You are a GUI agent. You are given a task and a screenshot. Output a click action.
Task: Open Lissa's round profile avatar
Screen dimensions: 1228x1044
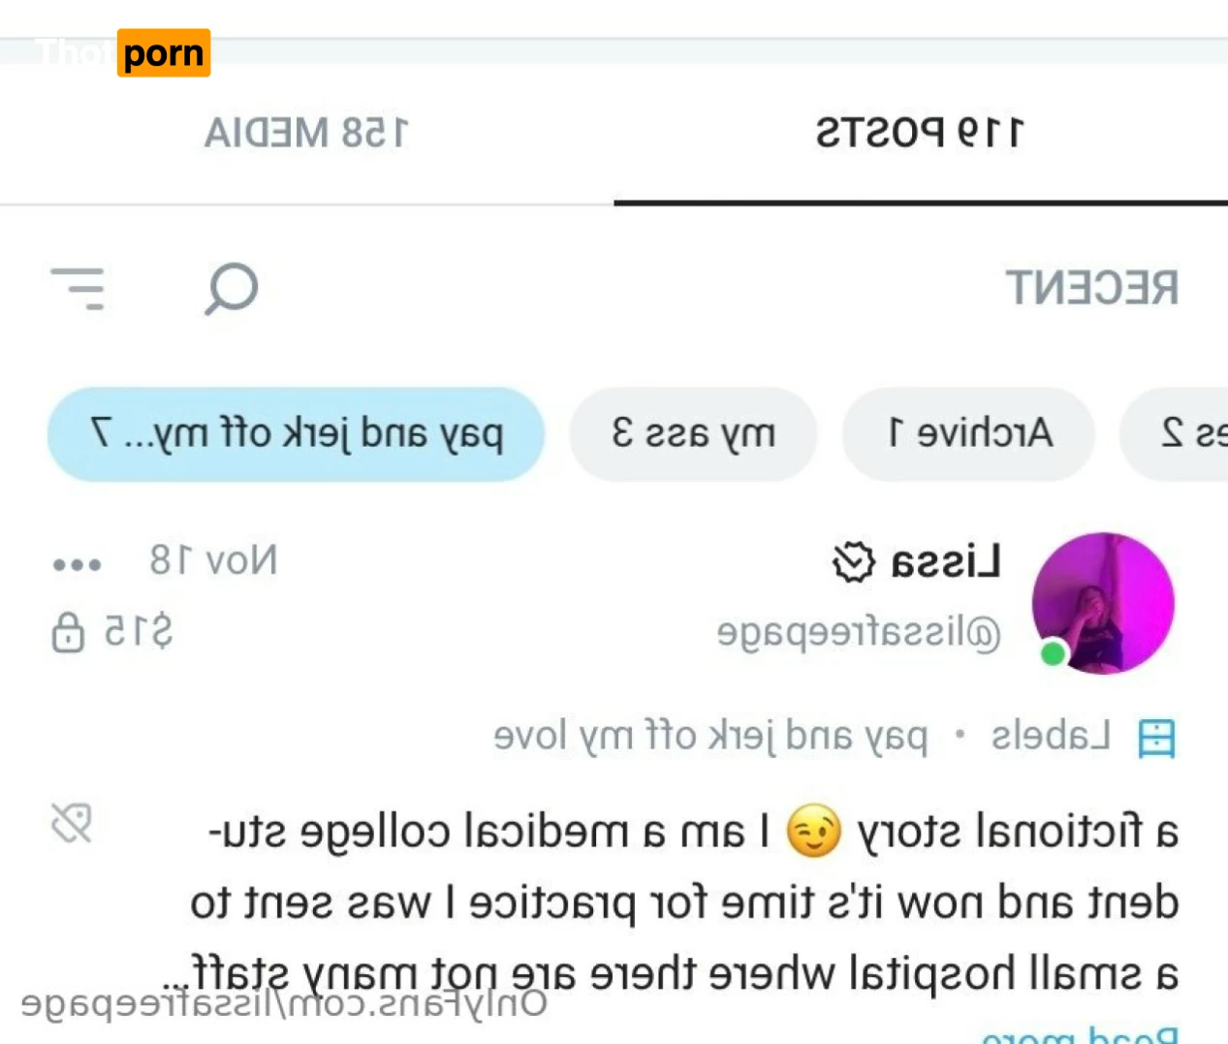point(1103,603)
